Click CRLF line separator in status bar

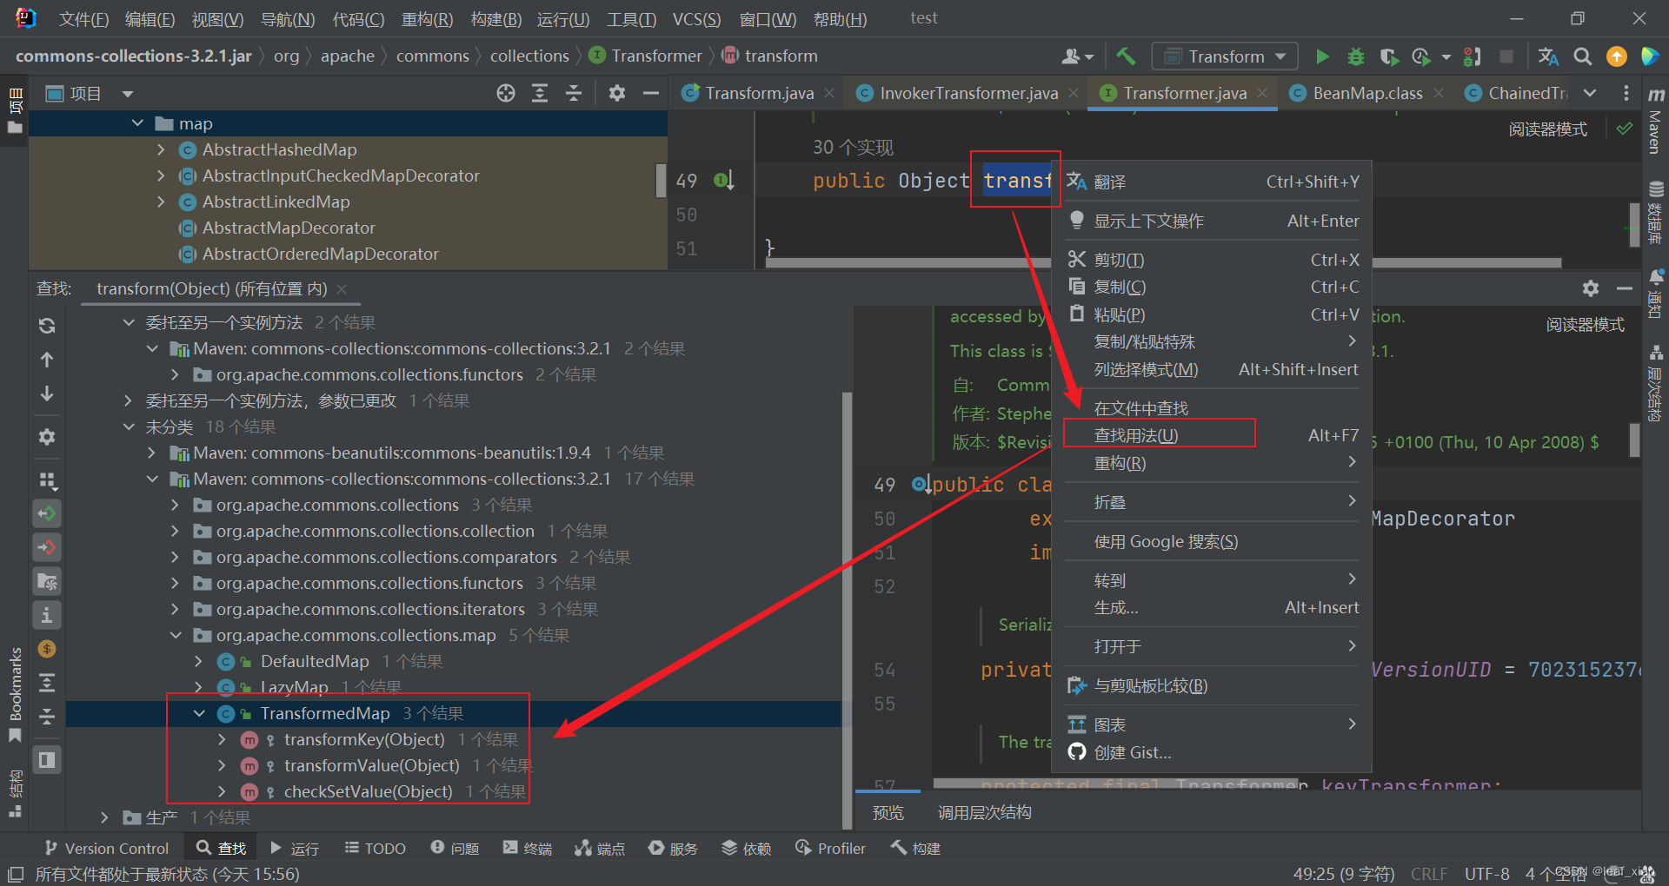point(1429,874)
